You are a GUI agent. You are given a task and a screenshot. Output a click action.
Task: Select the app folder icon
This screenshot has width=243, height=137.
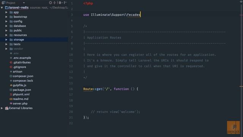11,12
